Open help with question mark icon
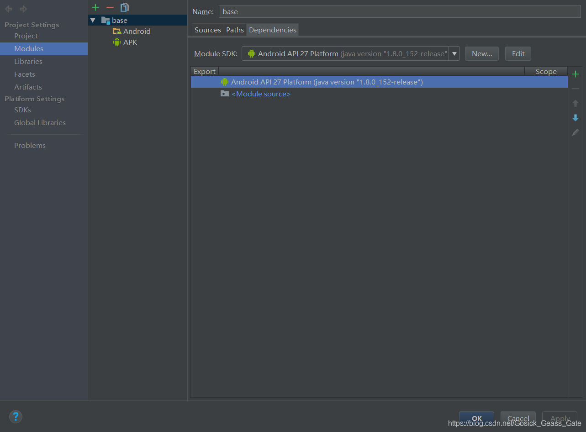The width and height of the screenshot is (586, 432). click(16, 416)
